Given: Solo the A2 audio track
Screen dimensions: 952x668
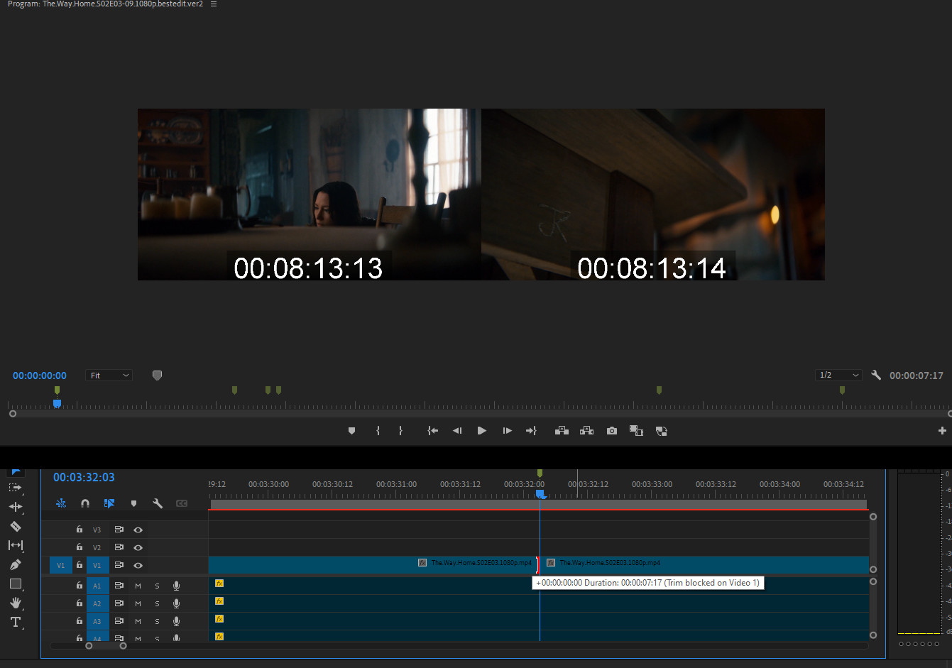Looking at the screenshot, I should pos(157,603).
